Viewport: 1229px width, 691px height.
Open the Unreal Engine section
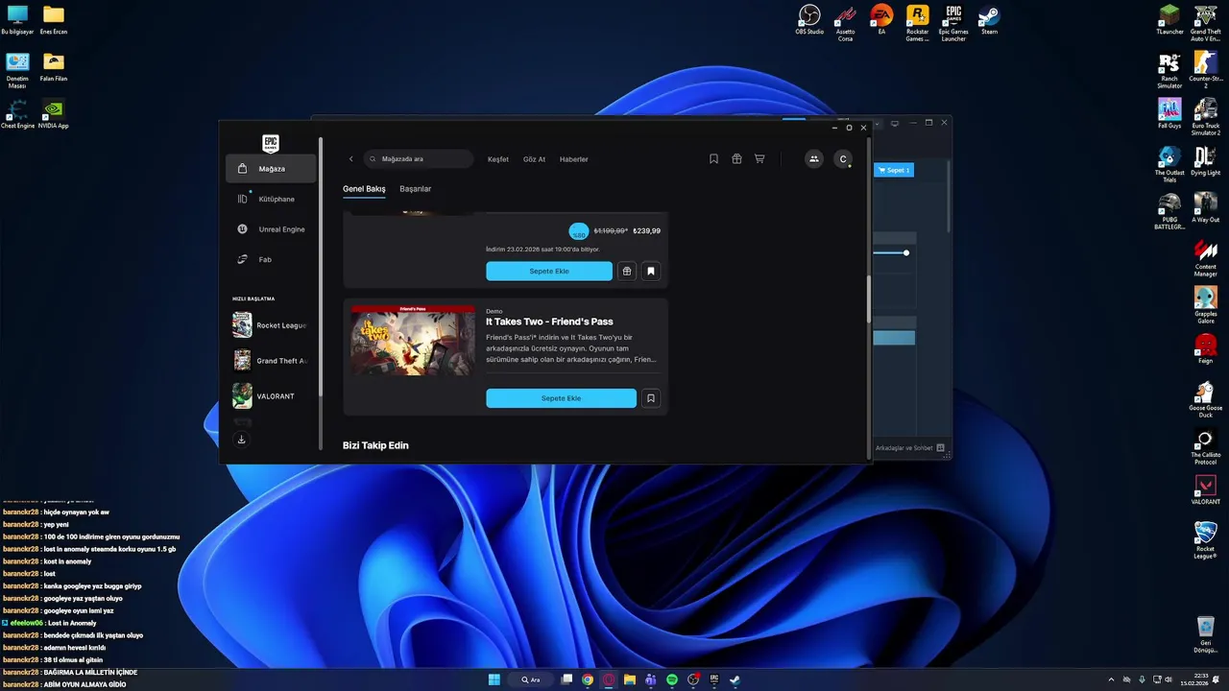[x=271, y=229]
